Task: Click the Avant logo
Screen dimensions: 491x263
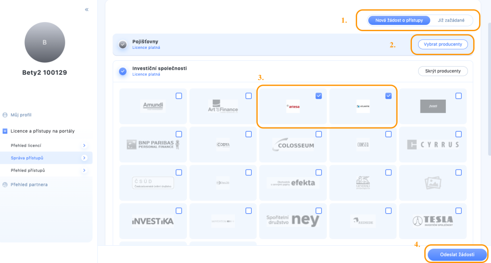Action: point(433,106)
